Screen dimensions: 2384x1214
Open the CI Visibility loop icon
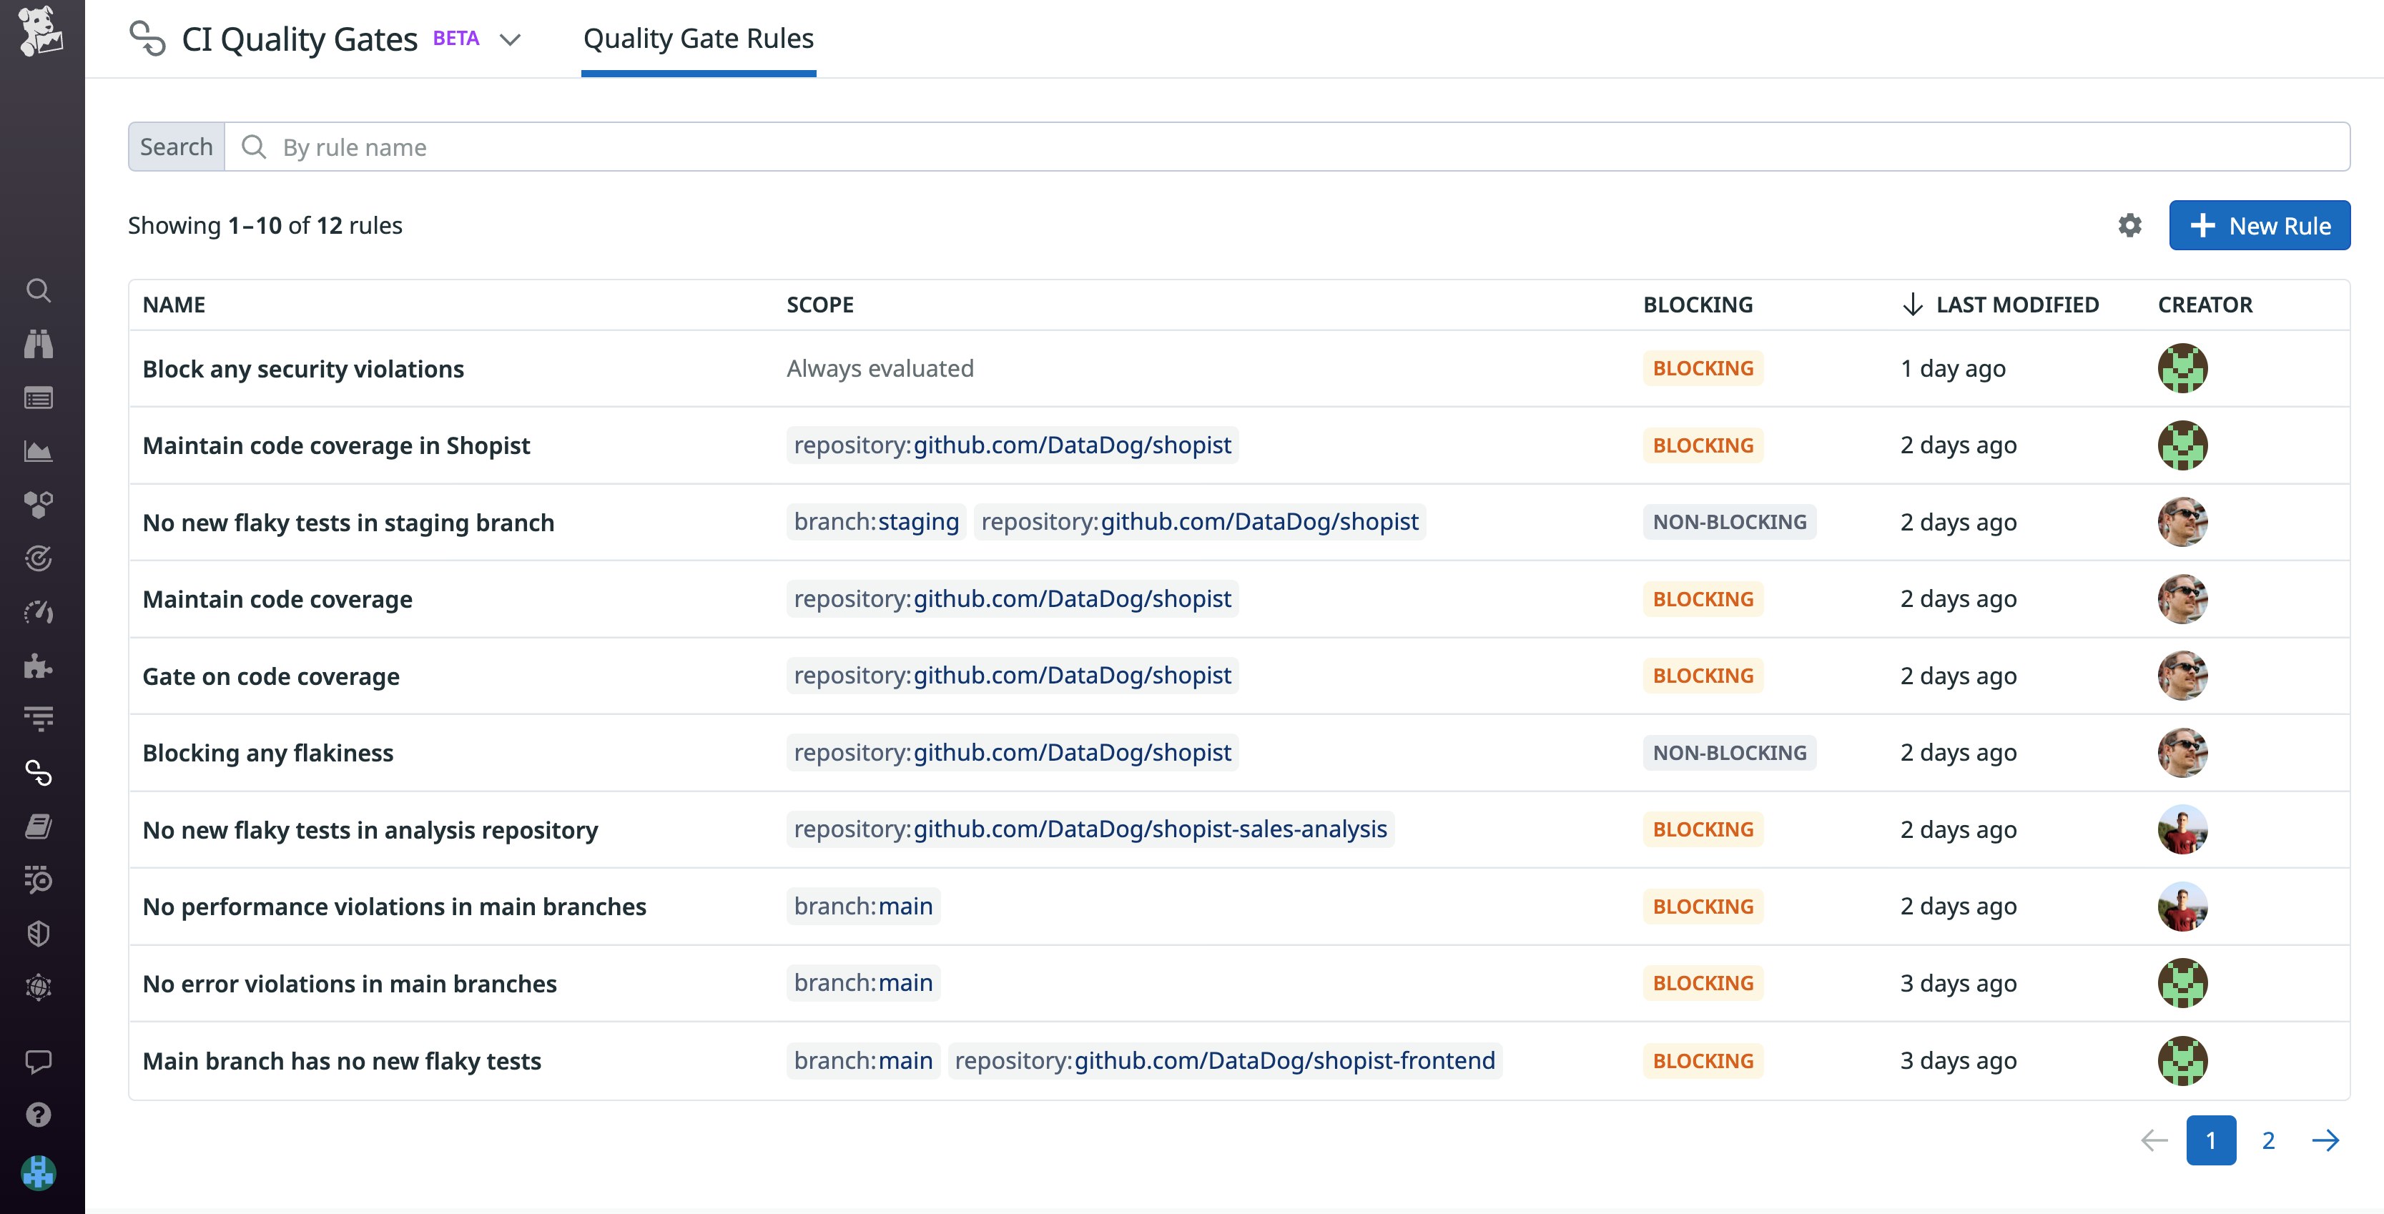(x=40, y=774)
